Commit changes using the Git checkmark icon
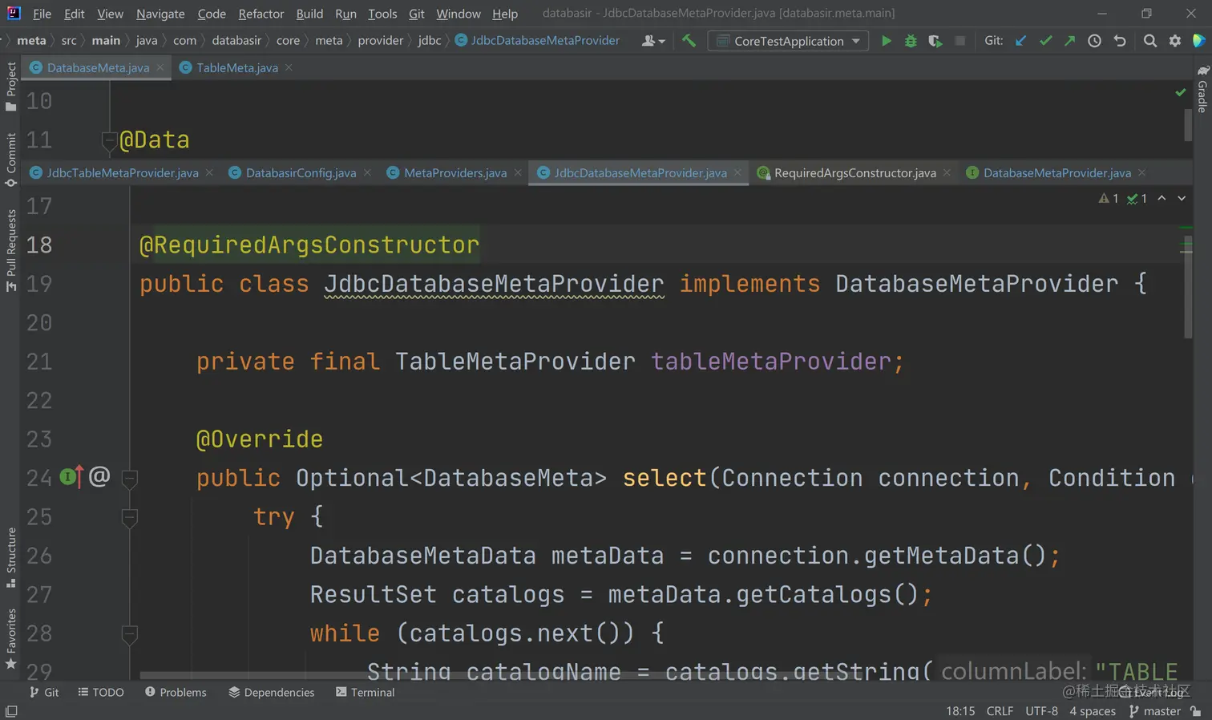Image resolution: width=1212 pixels, height=720 pixels. [x=1045, y=41]
